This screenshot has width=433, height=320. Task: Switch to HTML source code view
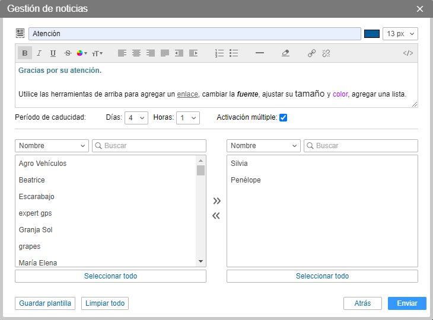[408, 53]
